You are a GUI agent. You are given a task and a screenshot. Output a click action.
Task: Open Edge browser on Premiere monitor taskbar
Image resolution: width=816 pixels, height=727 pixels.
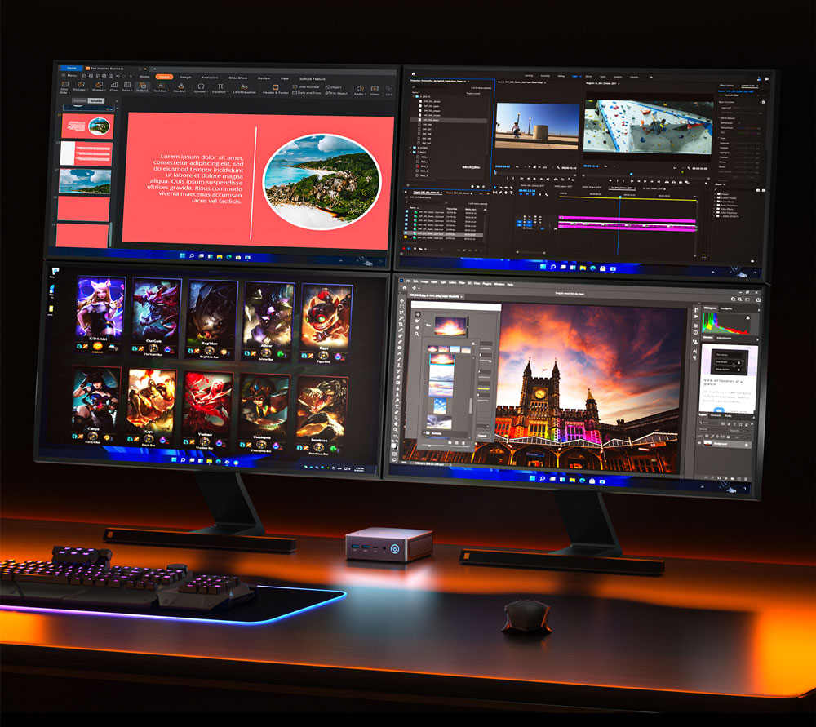tap(592, 268)
